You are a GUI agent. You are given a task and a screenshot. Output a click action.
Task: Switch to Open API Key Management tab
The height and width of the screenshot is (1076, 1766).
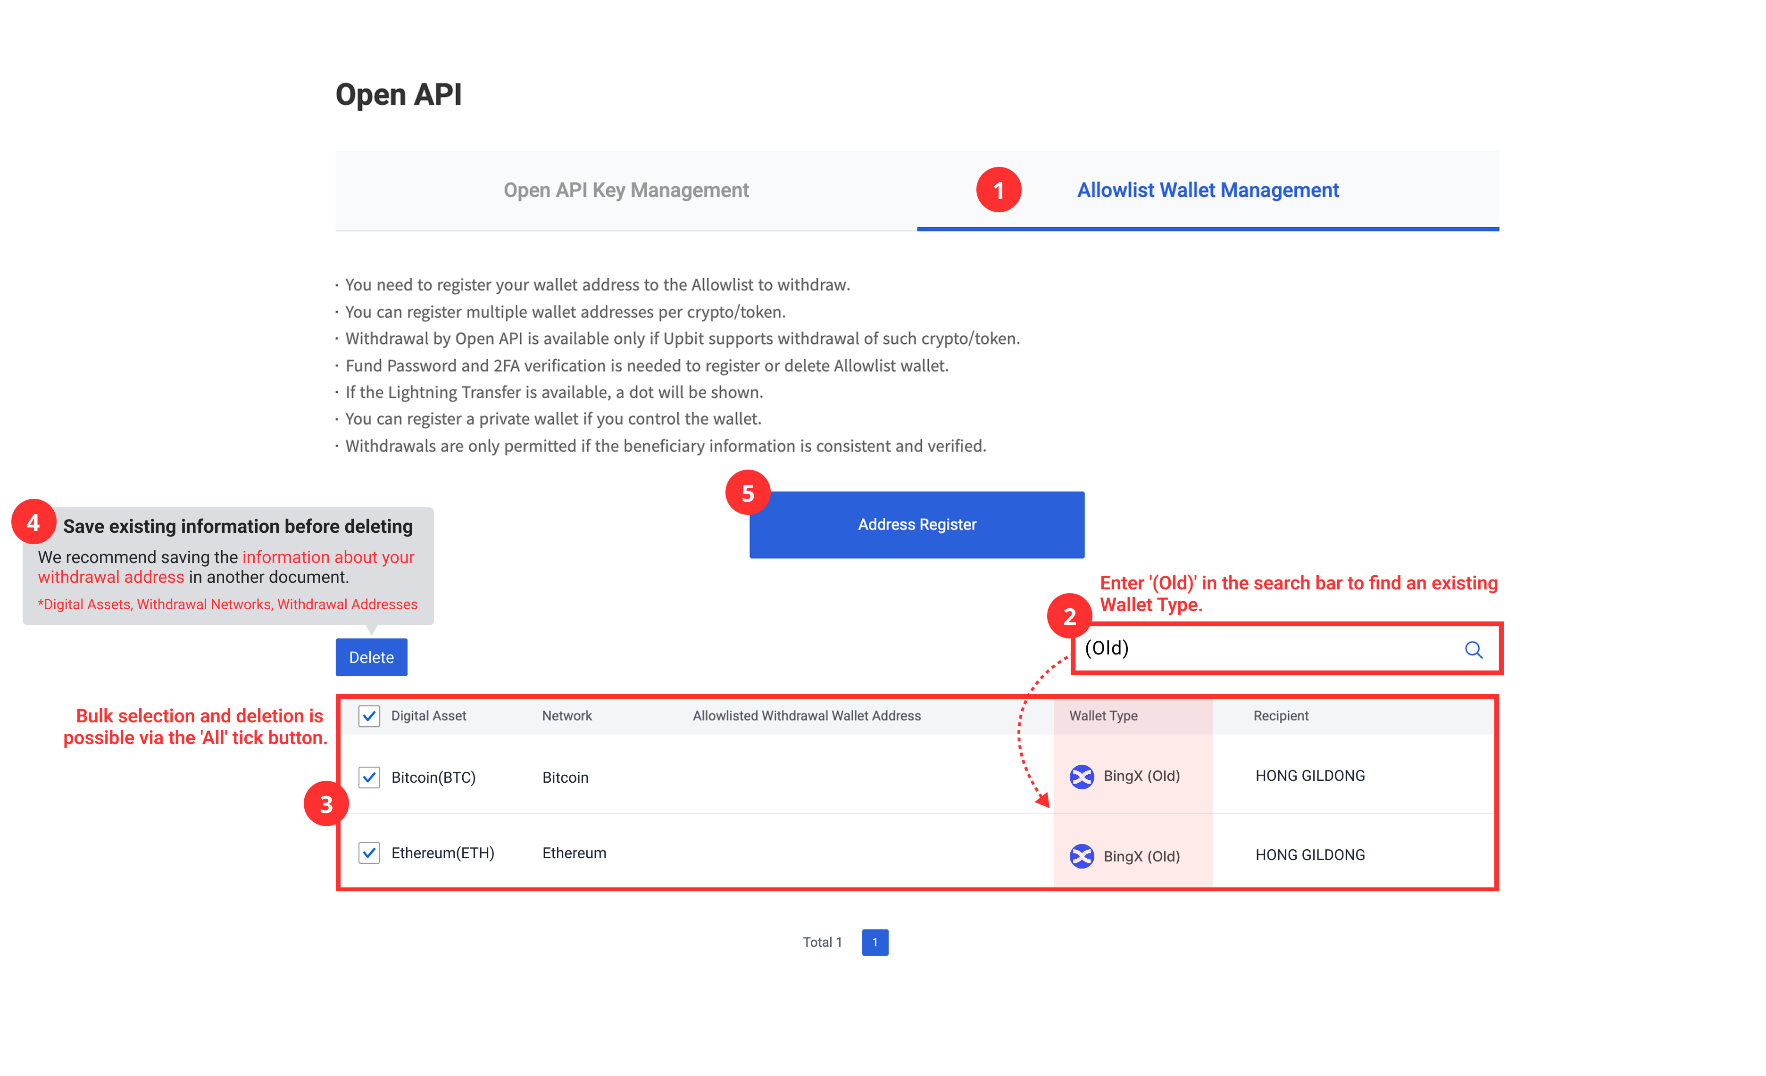626,190
